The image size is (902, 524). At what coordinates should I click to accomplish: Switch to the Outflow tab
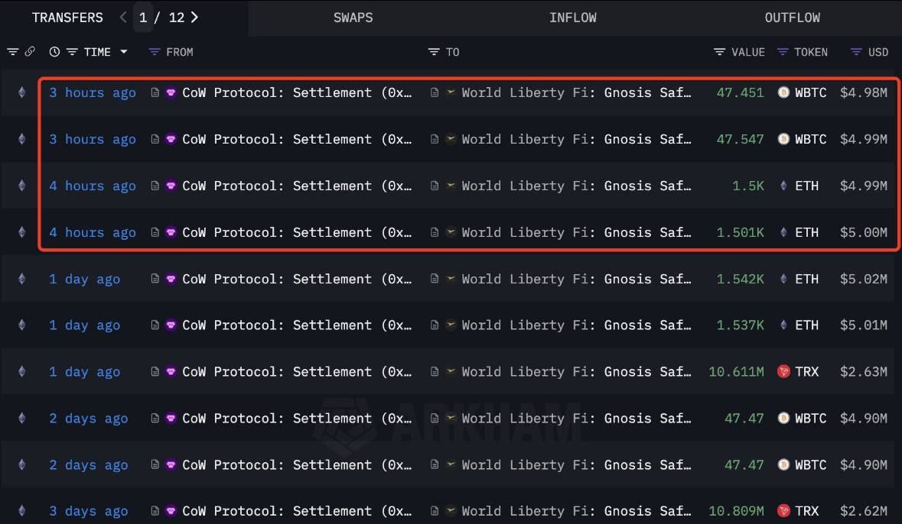(792, 18)
